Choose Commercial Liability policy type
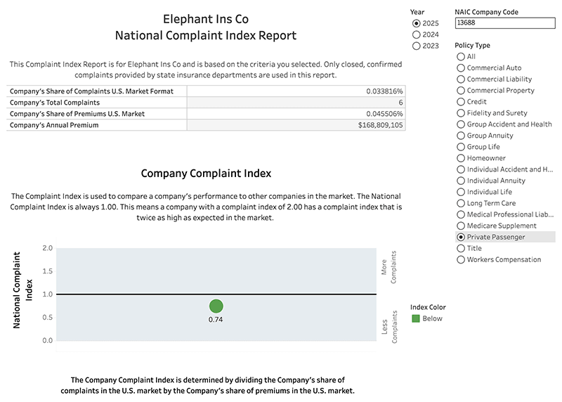 pyautogui.click(x=461, y=79)
